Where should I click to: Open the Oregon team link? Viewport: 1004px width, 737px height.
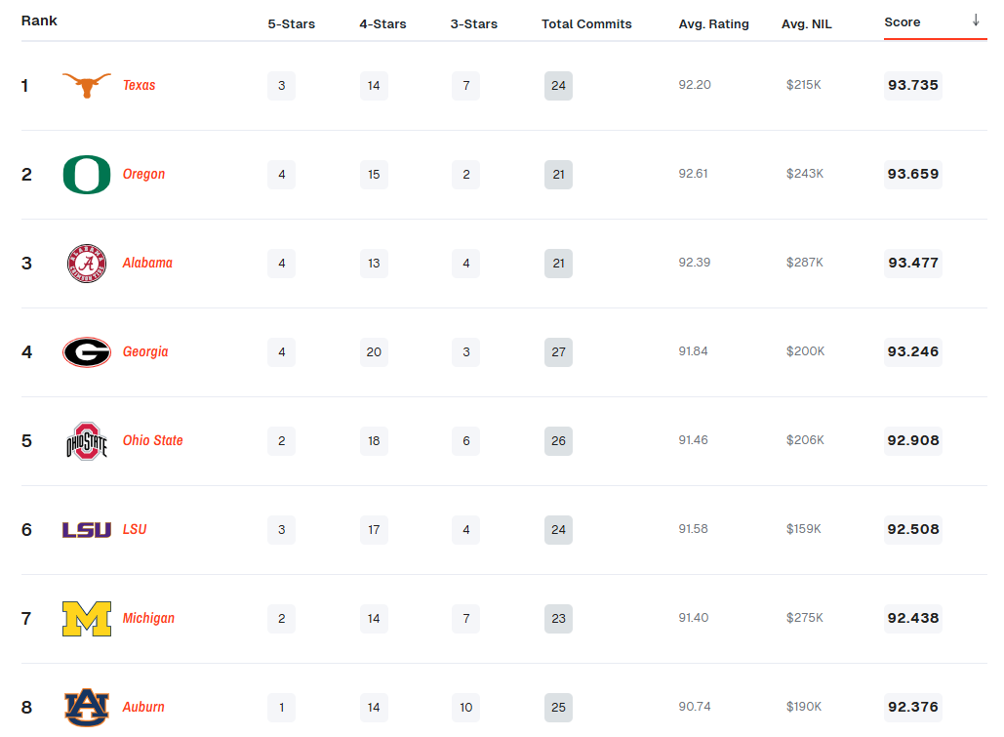(x=144, y=175)
